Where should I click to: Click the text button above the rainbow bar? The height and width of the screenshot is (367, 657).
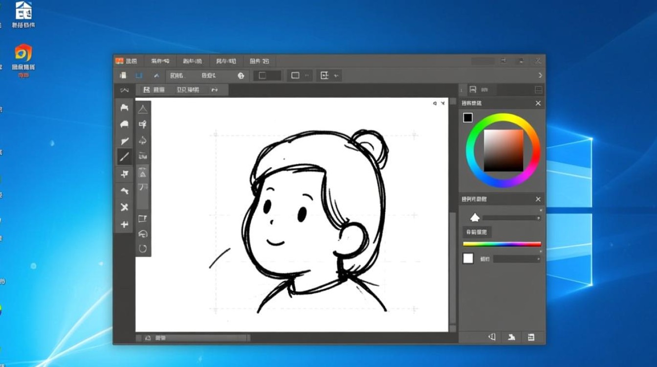coord(477,232)
